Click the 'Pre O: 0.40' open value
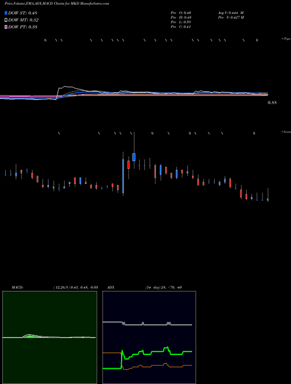This screenshot has height=384, width=291. pos(181,13)
